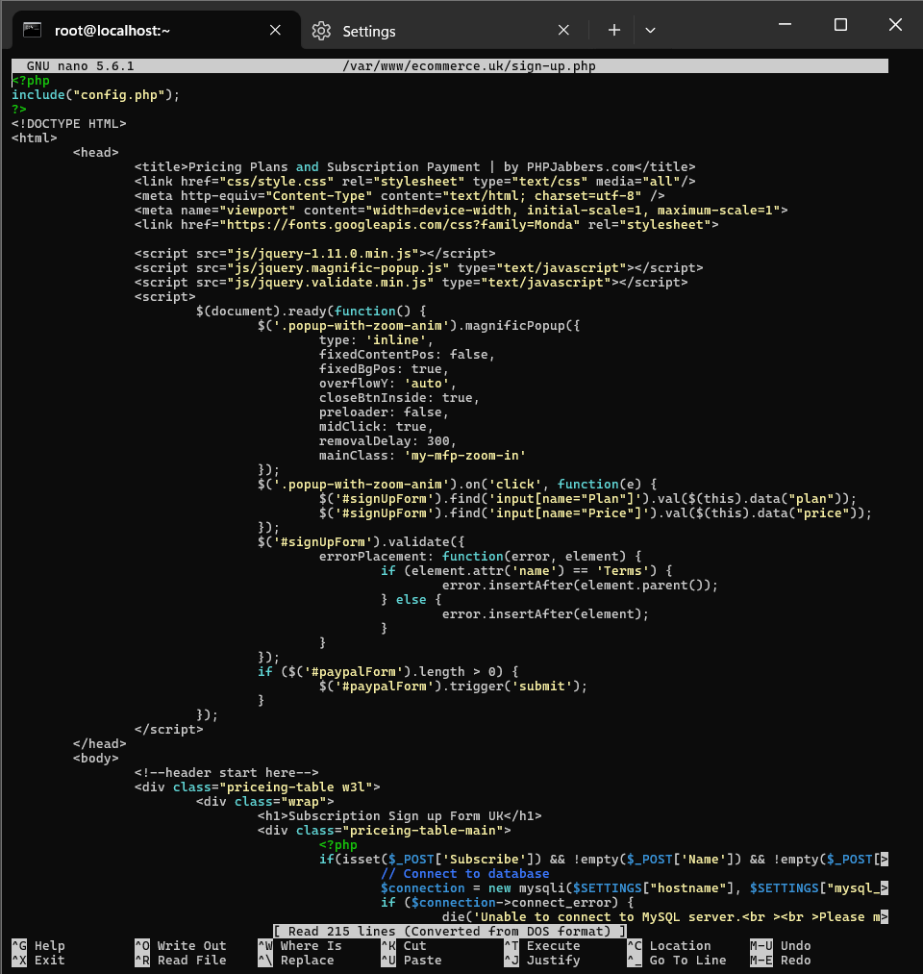Click the Where Is shortcut label
This screenshot has height=974, width=923.
(x=311, y=945)
